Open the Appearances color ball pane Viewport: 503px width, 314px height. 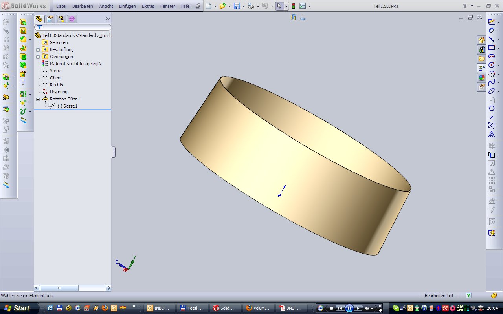481,77
